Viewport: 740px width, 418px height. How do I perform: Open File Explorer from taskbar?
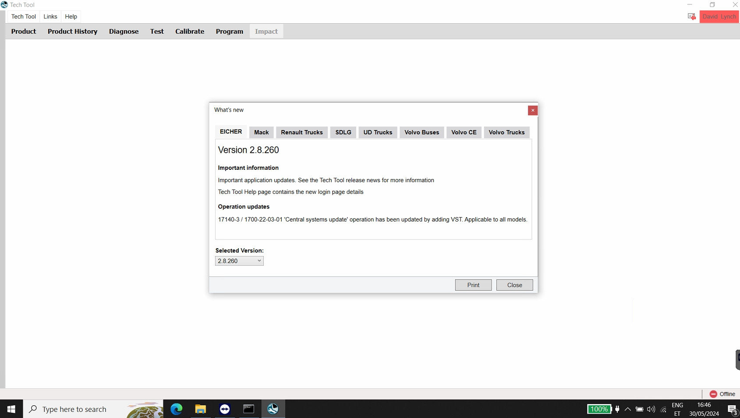click(201, 409)
